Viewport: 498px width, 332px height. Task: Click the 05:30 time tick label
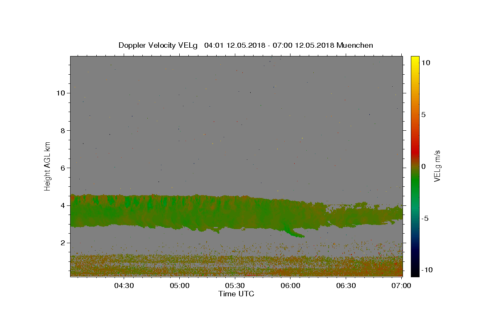tap(235, 286)
